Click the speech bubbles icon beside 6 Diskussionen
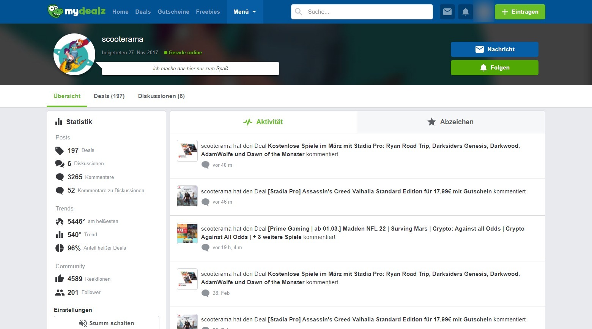The height and width of the screenshot is (329, 592). click(60, 164)
